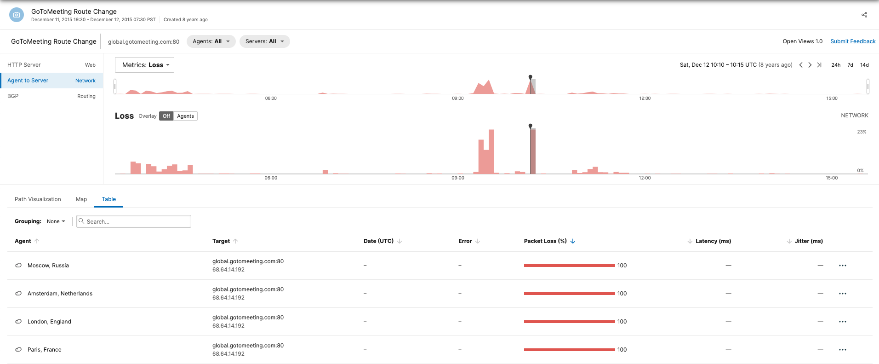
Task: Switch to the Path Visualization tab
Action: coord(38,199)
